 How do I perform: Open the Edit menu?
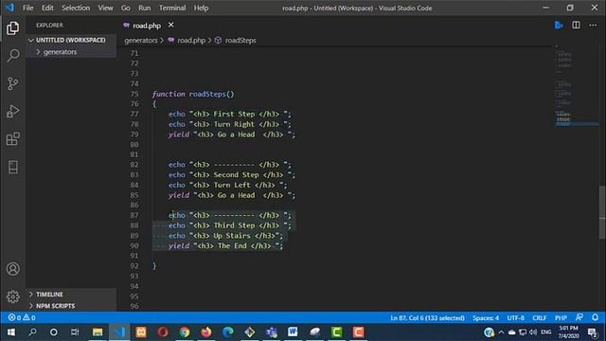tap(47, 8)
